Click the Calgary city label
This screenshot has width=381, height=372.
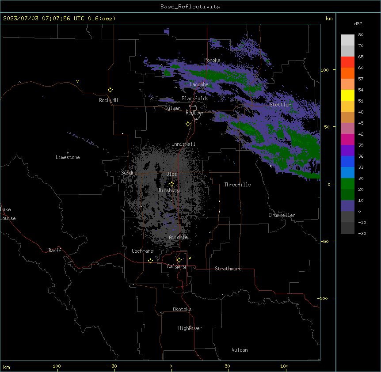176,266
